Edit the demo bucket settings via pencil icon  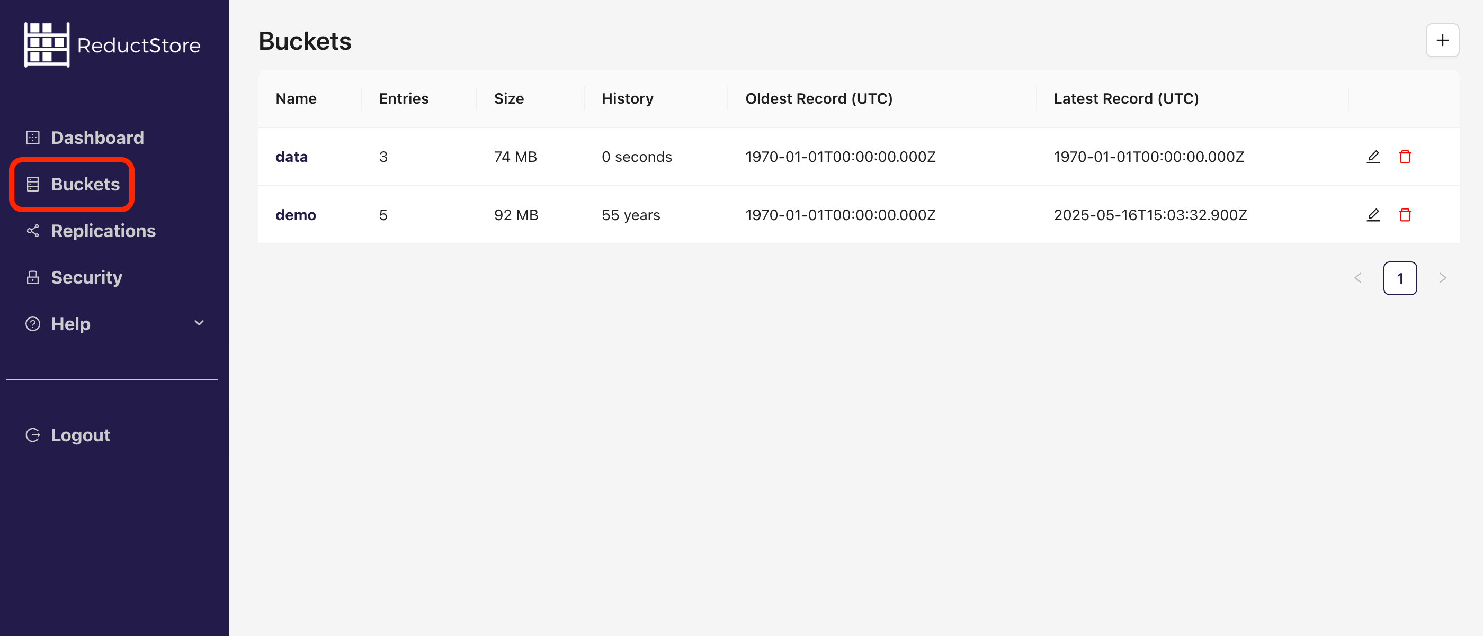pos(1373,214)
